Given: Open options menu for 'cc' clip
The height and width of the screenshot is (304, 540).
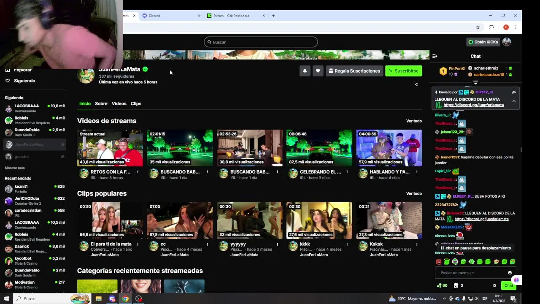Looking at the screenshot, I should [x=208, y=244].
